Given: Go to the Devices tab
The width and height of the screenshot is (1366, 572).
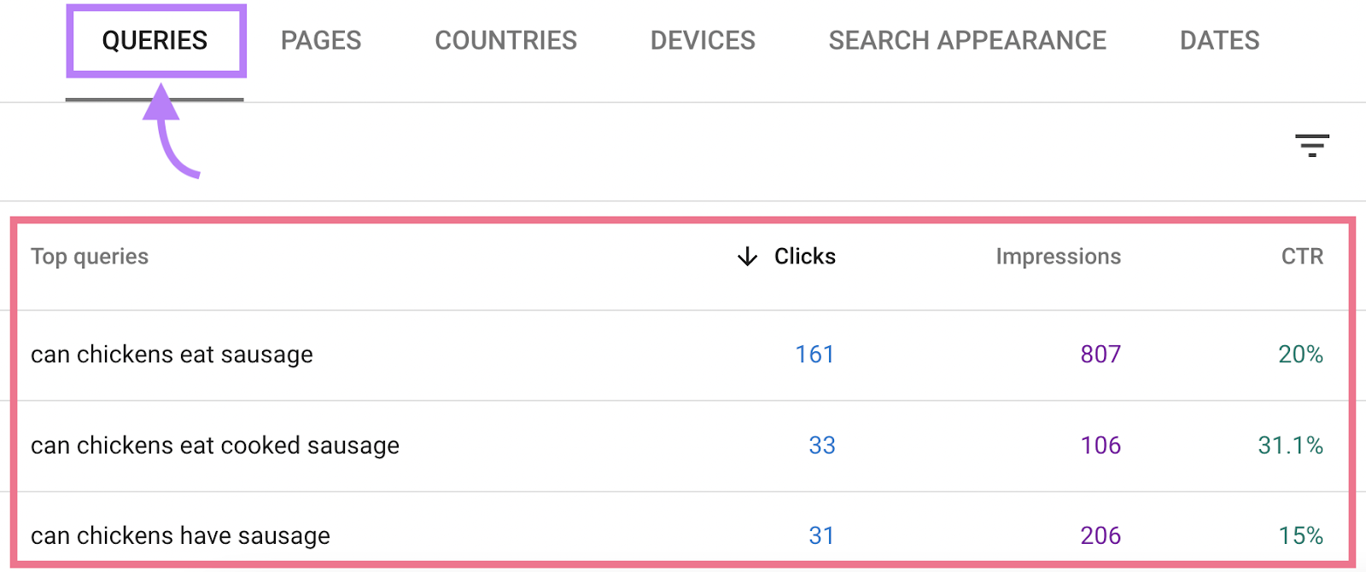Looking at the screenshot, I should click(703, 40).
